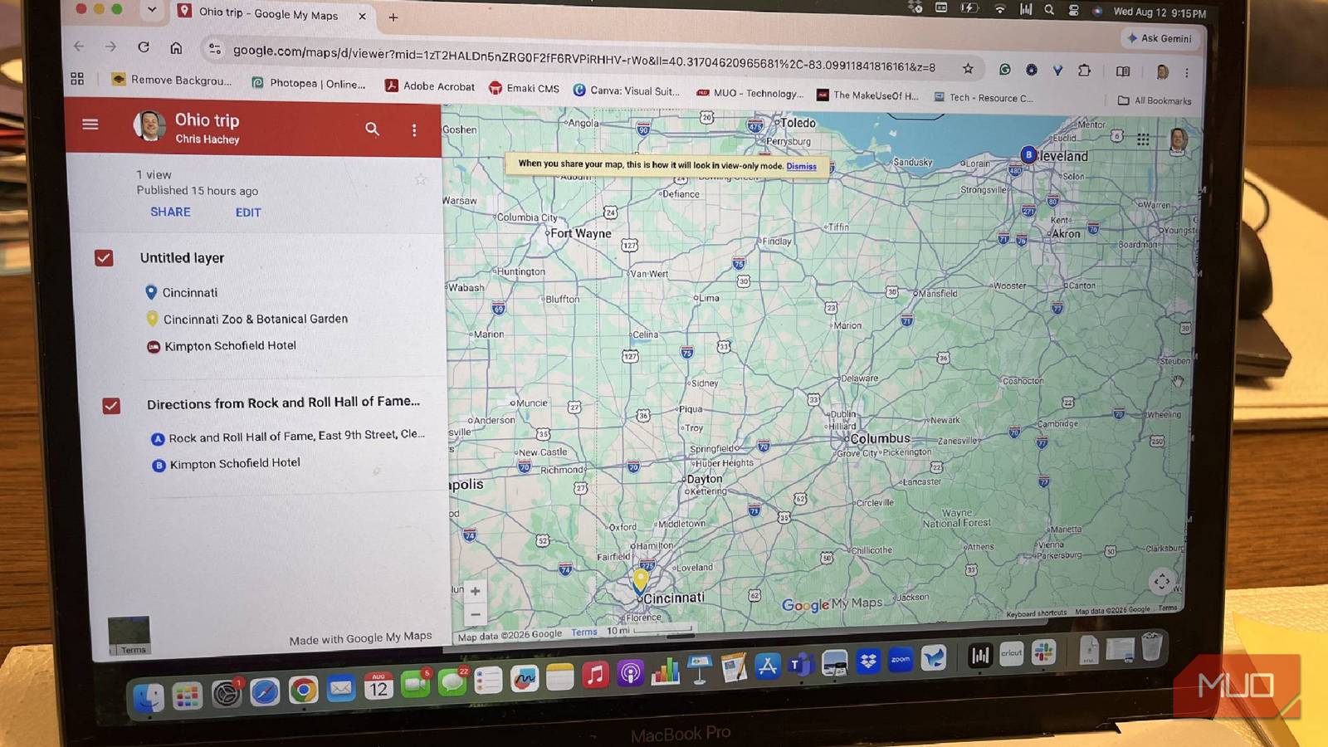Open Slack from the Dock
The height and width of the screenshot is (747, 1328).
pos(1043,652)
